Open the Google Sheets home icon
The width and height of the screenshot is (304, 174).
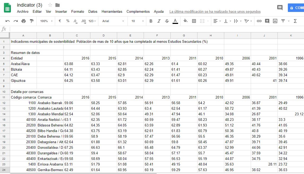coord(7,8)
